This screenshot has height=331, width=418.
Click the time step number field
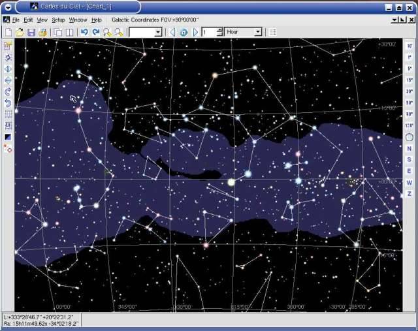click(209, 32)
